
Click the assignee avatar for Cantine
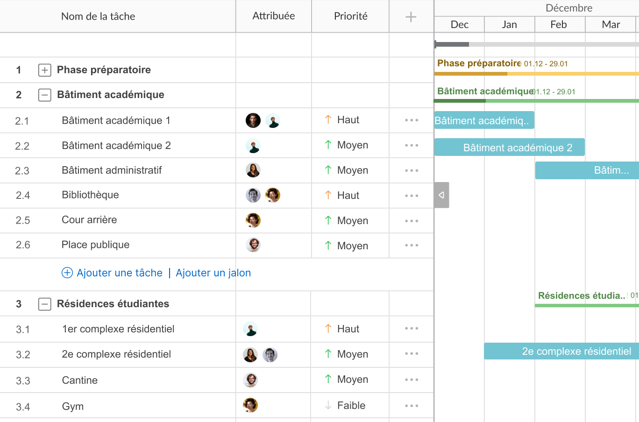[x=251, y=380]
